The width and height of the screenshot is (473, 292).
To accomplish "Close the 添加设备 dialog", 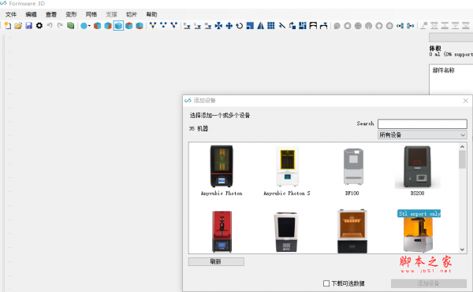I will pos(465,101).
